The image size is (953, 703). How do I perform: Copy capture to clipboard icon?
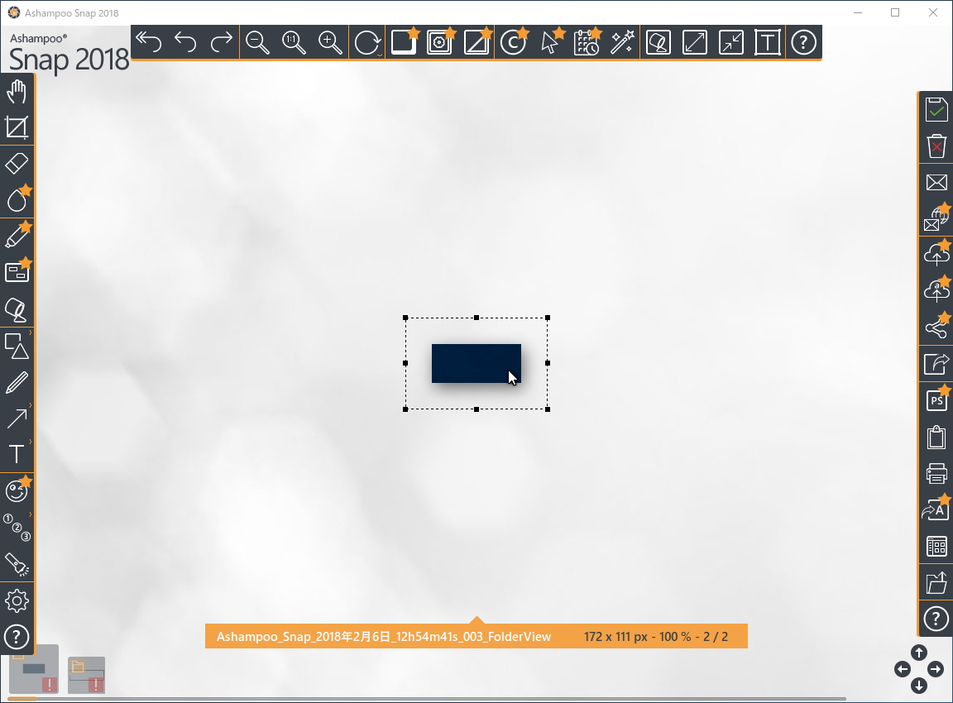936,437
